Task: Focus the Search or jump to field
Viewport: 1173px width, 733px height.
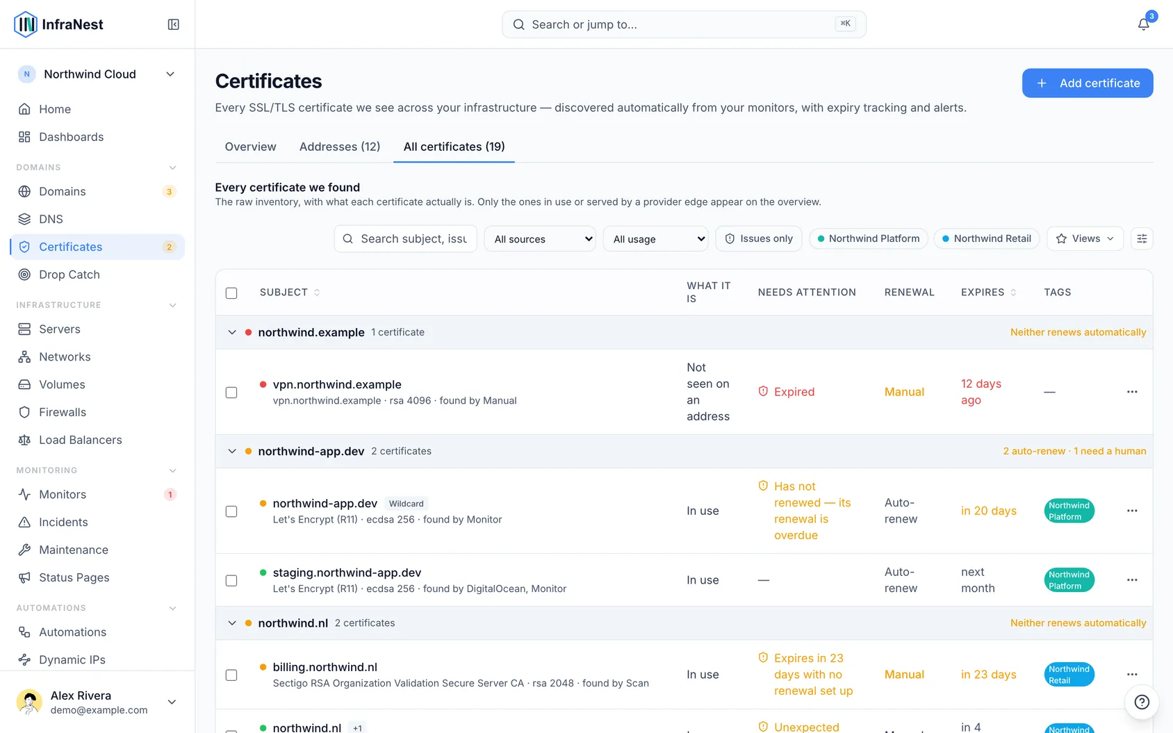Action: [x=684, y=24]
